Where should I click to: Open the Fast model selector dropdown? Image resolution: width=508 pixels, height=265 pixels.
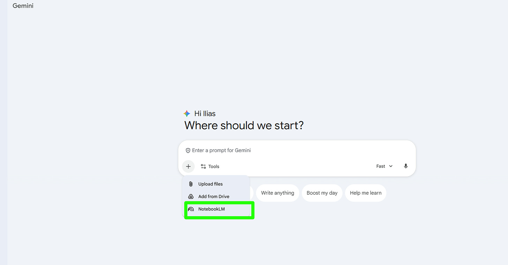tap(384, 166)
